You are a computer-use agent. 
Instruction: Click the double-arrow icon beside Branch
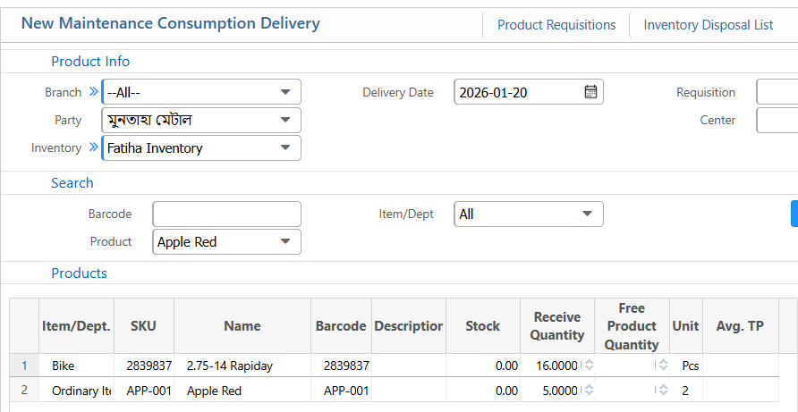click(x=94, y=92)
